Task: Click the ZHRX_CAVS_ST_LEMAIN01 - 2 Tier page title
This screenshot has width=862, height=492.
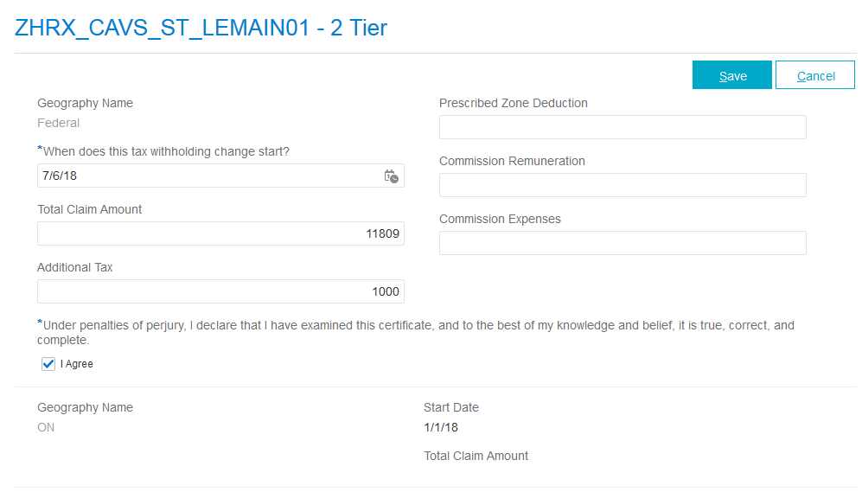Action: 201,28
